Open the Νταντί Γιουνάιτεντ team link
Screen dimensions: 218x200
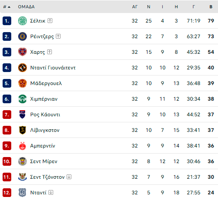(x=53, y=68)
